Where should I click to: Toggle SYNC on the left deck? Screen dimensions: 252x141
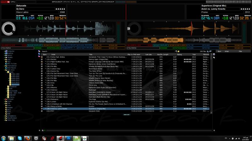46,45
